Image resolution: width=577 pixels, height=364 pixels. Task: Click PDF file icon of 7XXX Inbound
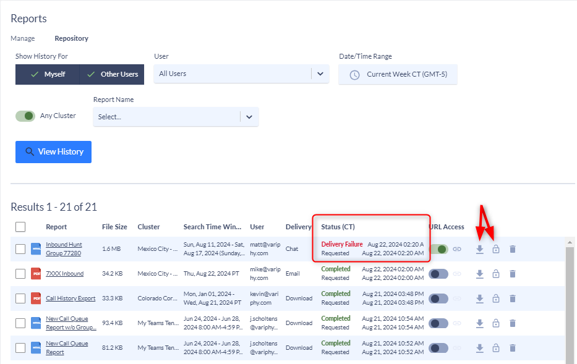click(x=36, y=274)
